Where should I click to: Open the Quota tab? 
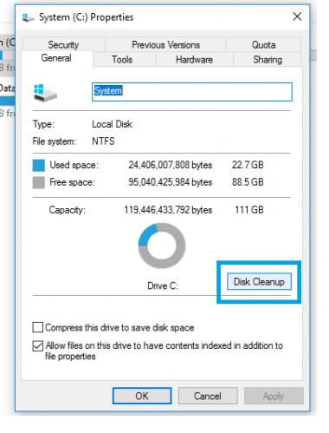pos(263,44)
